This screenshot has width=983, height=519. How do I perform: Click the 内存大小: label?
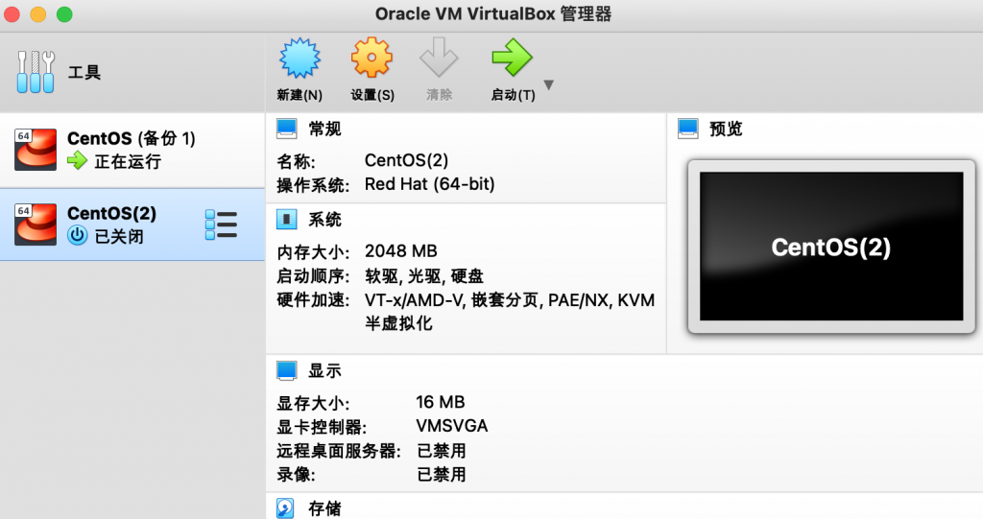(x=313, y=252)
